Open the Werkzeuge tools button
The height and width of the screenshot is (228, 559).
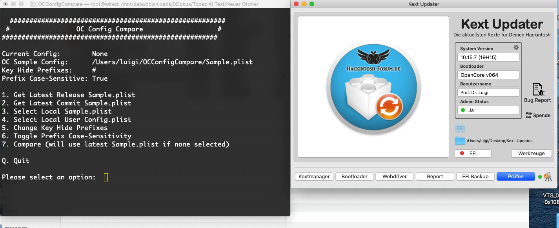pyautogui.click(x=531, y=154)
